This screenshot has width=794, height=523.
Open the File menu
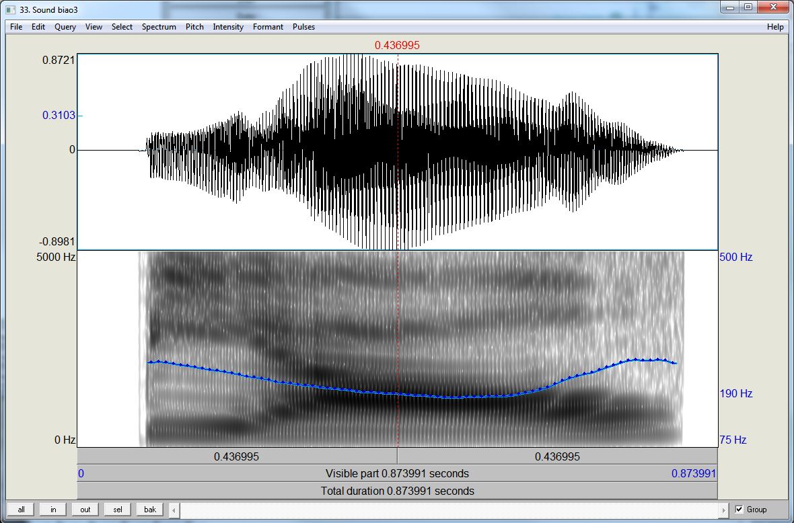pyautogui.click(x=16, y=27)
